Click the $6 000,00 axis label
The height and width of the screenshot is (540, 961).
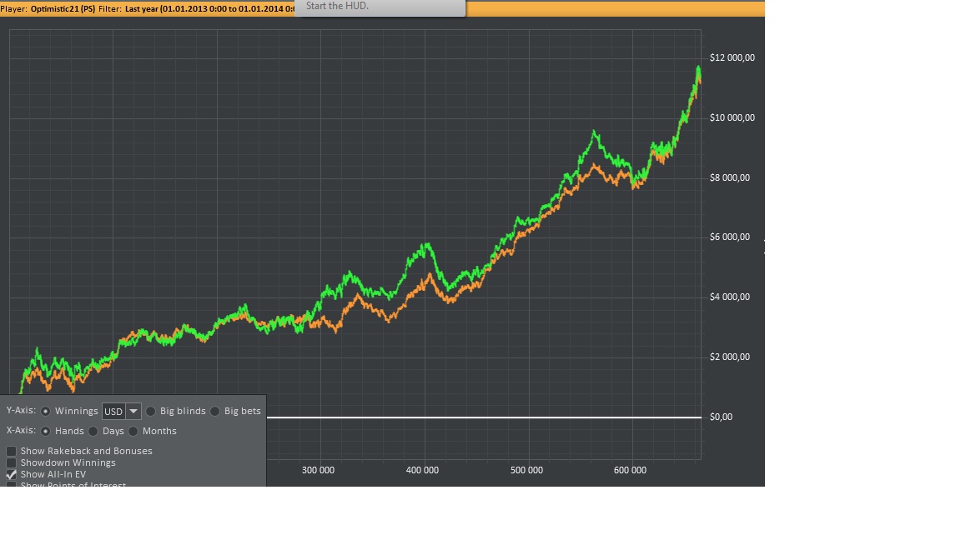pyautogui.click(x=729, y=237)
